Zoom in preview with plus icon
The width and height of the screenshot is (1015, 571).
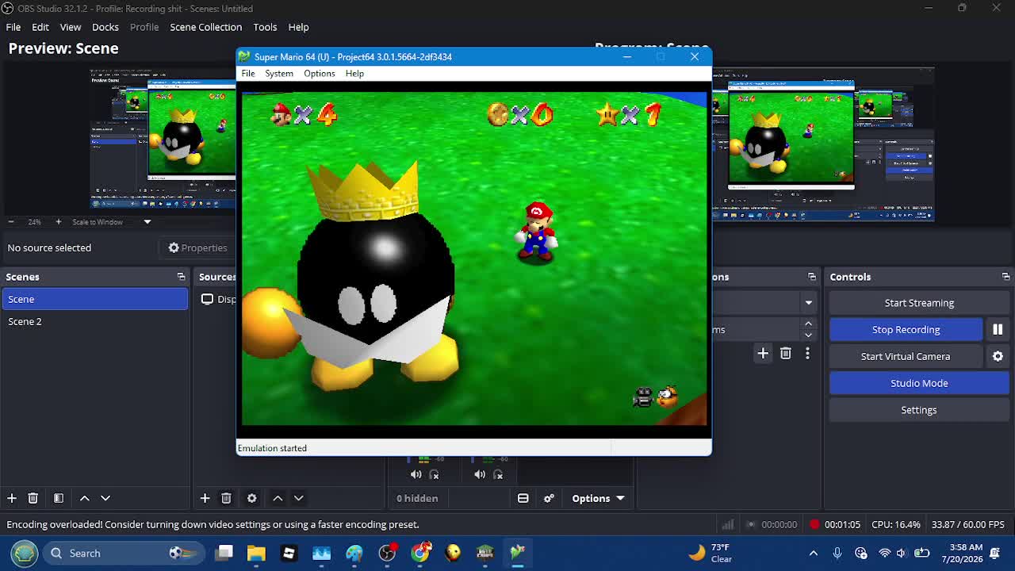click(x=58, y=222)
